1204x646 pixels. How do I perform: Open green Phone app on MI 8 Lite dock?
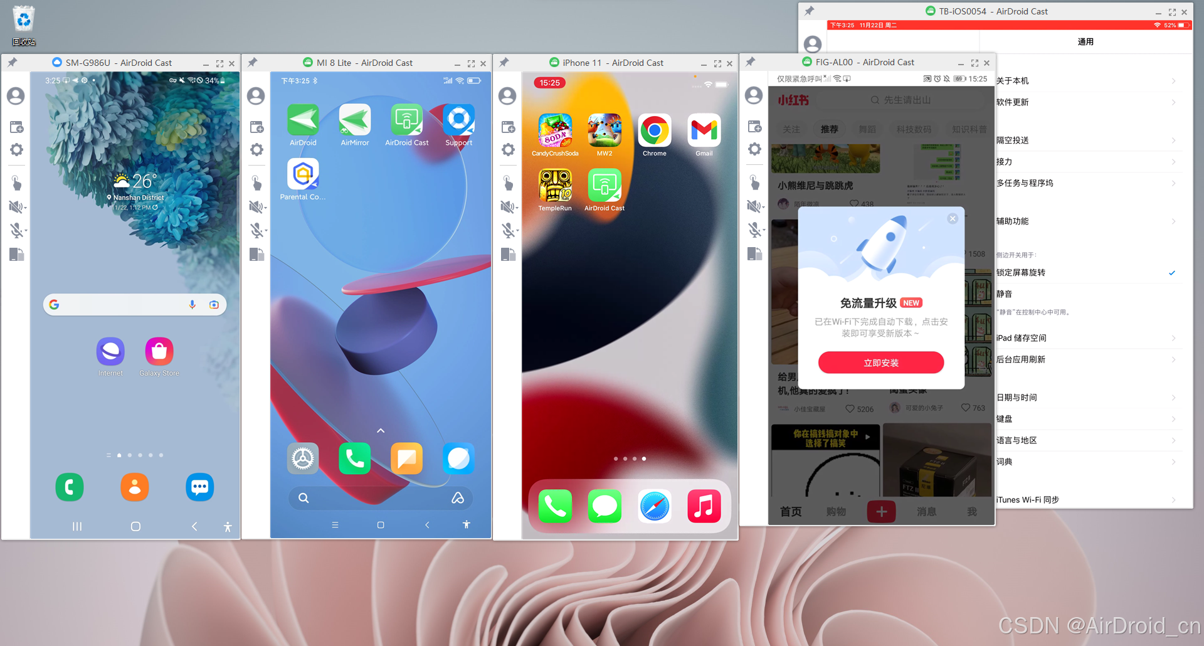(x=355, y=459)
